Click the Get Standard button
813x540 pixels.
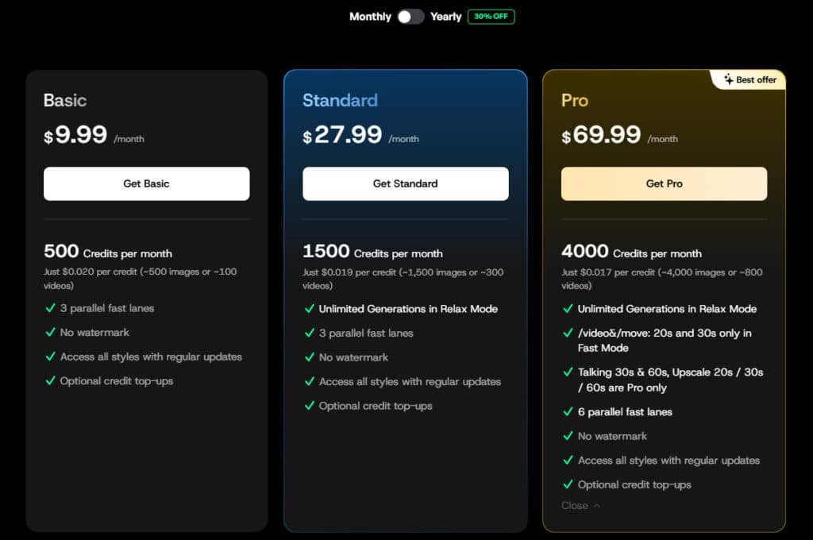(x=405, y=183)
